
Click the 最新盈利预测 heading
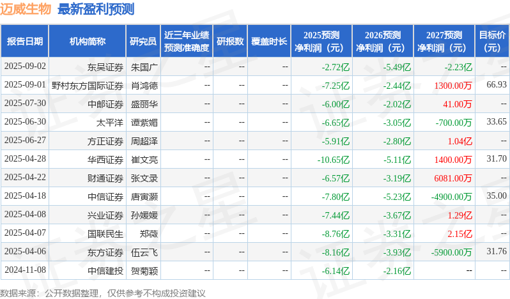coord(96,9)
